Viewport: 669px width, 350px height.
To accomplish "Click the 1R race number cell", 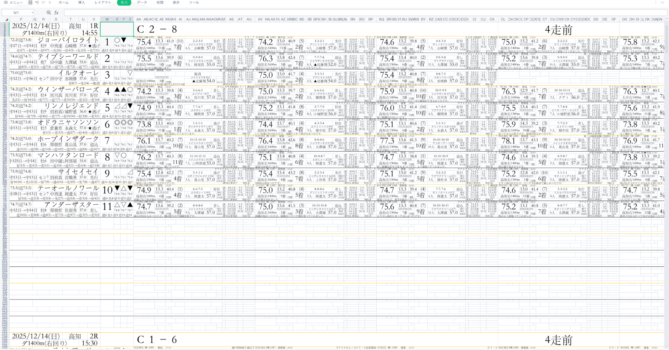I will click(x=94, y=26).
